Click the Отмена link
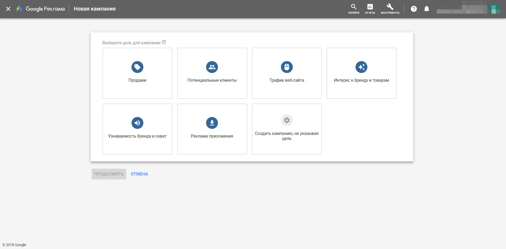This screenshot has height=249, width=506. click(139, 174)
